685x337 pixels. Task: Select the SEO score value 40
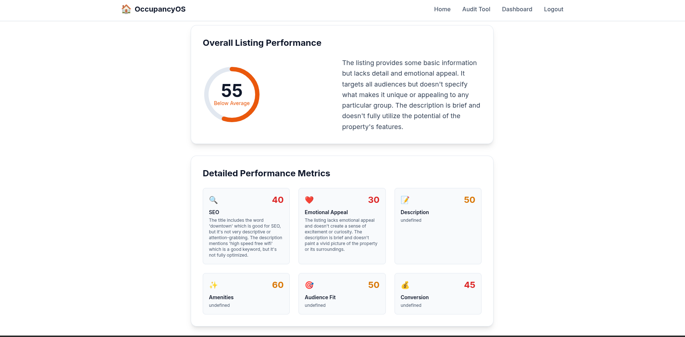pos(278,200)
